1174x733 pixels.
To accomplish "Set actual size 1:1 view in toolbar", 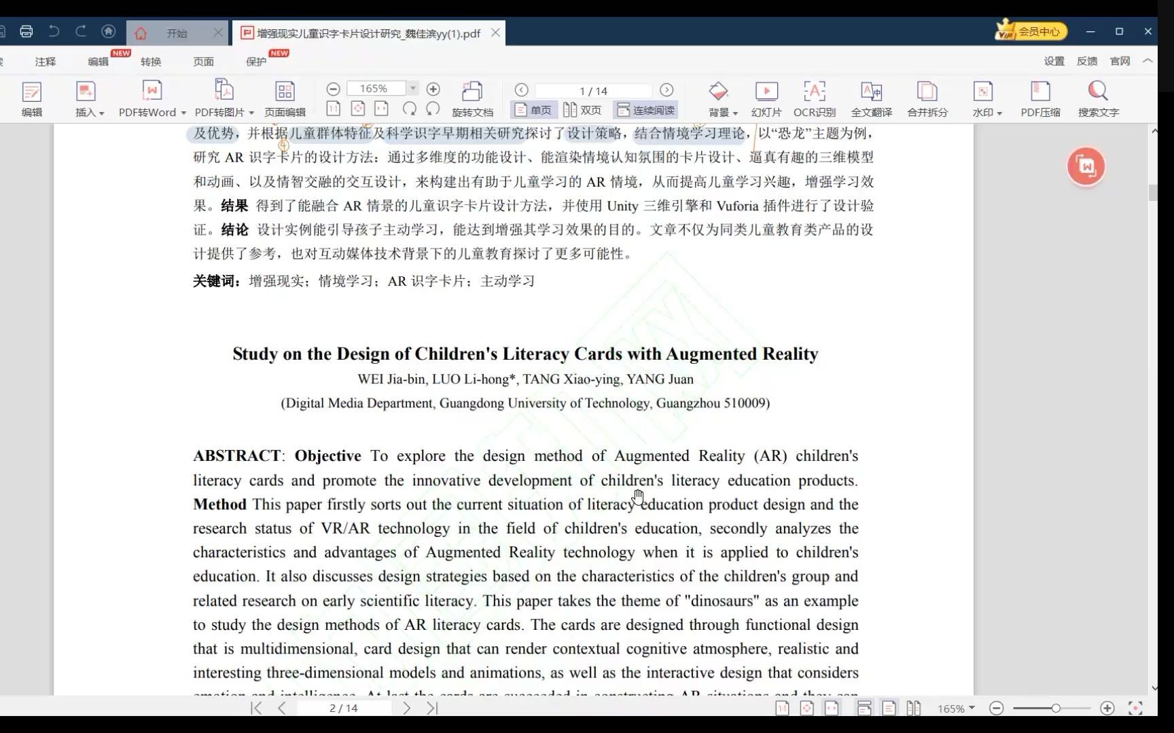I will (333, 109).
